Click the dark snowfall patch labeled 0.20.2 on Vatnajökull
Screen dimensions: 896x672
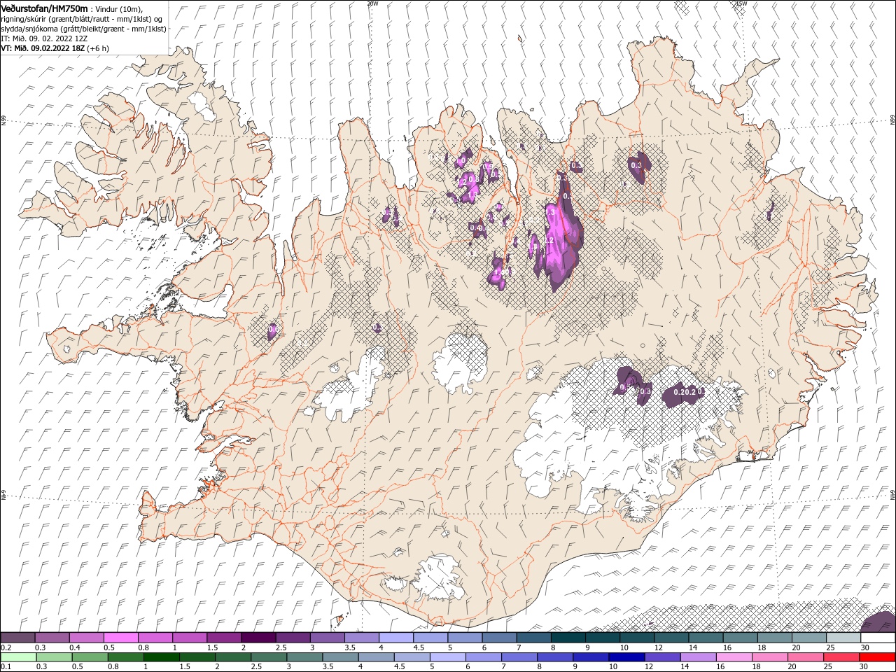pos(682,393)
